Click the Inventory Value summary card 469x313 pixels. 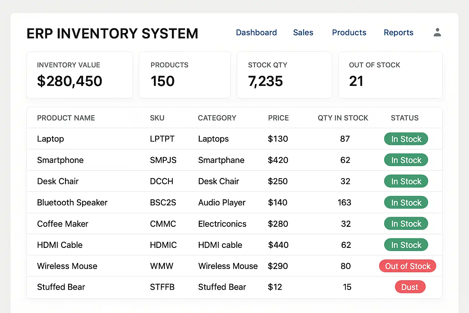(79, 75)
